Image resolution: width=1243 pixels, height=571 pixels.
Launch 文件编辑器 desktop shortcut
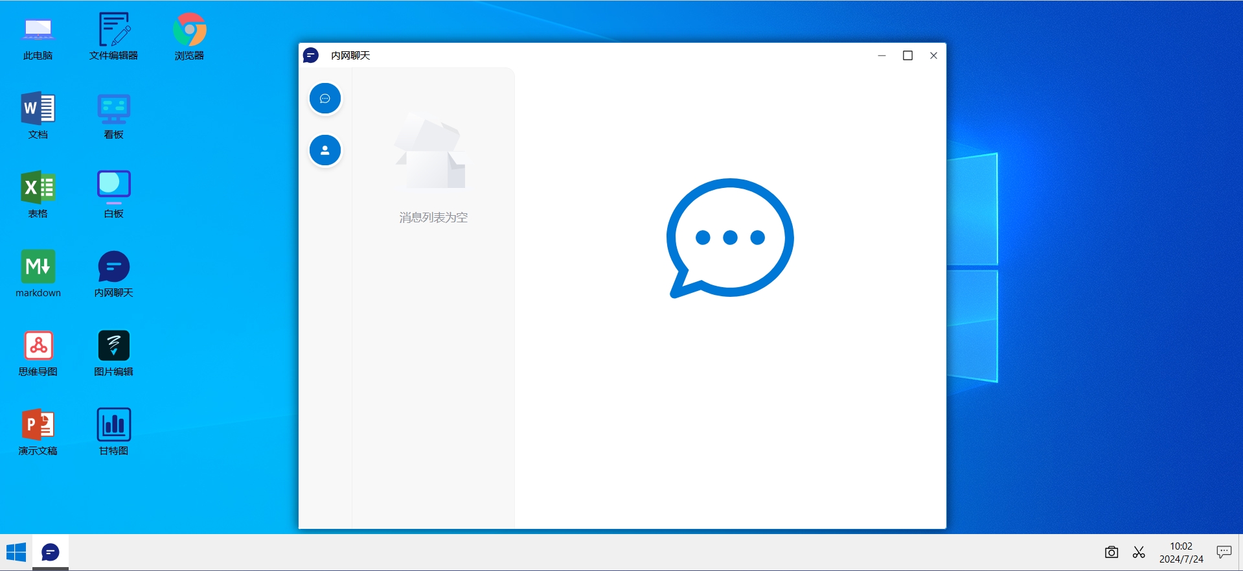[114, 38]
